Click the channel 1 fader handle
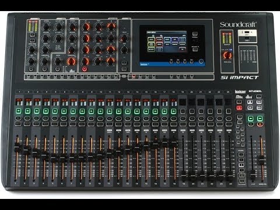This screenshot has height=210, width=280. (x=17, y=148)
